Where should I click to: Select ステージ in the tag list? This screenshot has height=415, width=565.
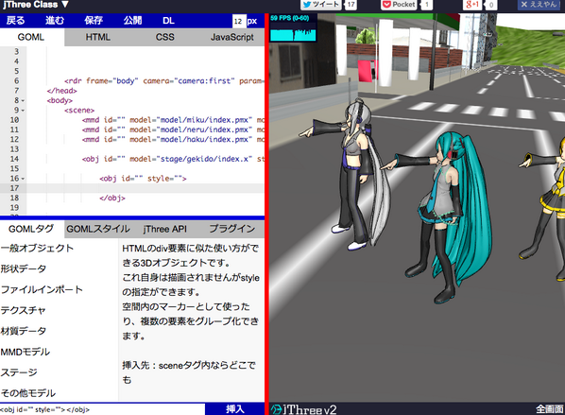pyautogui.click(x=19, y=372)
